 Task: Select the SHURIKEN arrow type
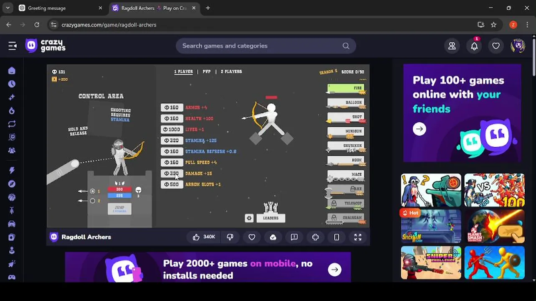[346, 146]
